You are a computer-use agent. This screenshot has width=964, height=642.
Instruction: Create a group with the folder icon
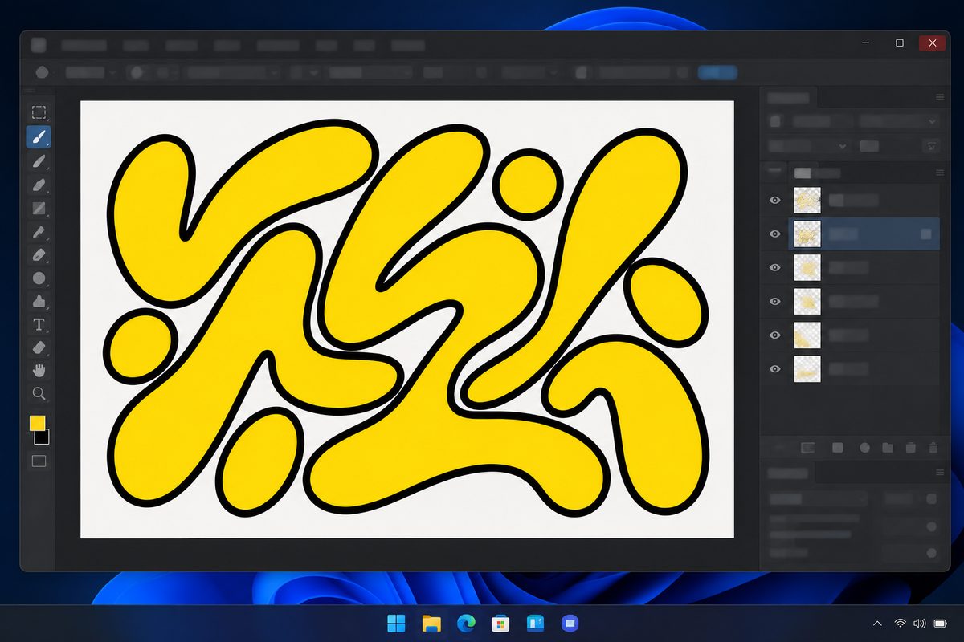pos(888,448)
